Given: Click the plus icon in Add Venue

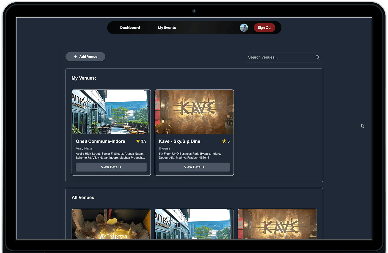Looking at the screenshot, I should [x=75, y=57].
